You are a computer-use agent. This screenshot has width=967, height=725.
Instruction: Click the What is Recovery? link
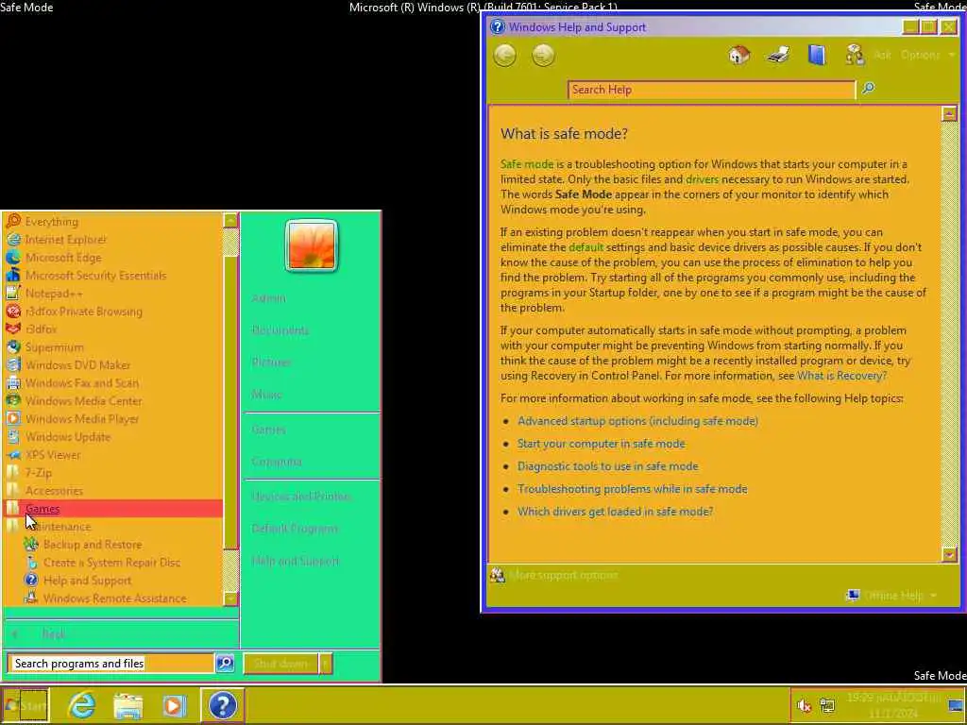(x=841, y=376)
